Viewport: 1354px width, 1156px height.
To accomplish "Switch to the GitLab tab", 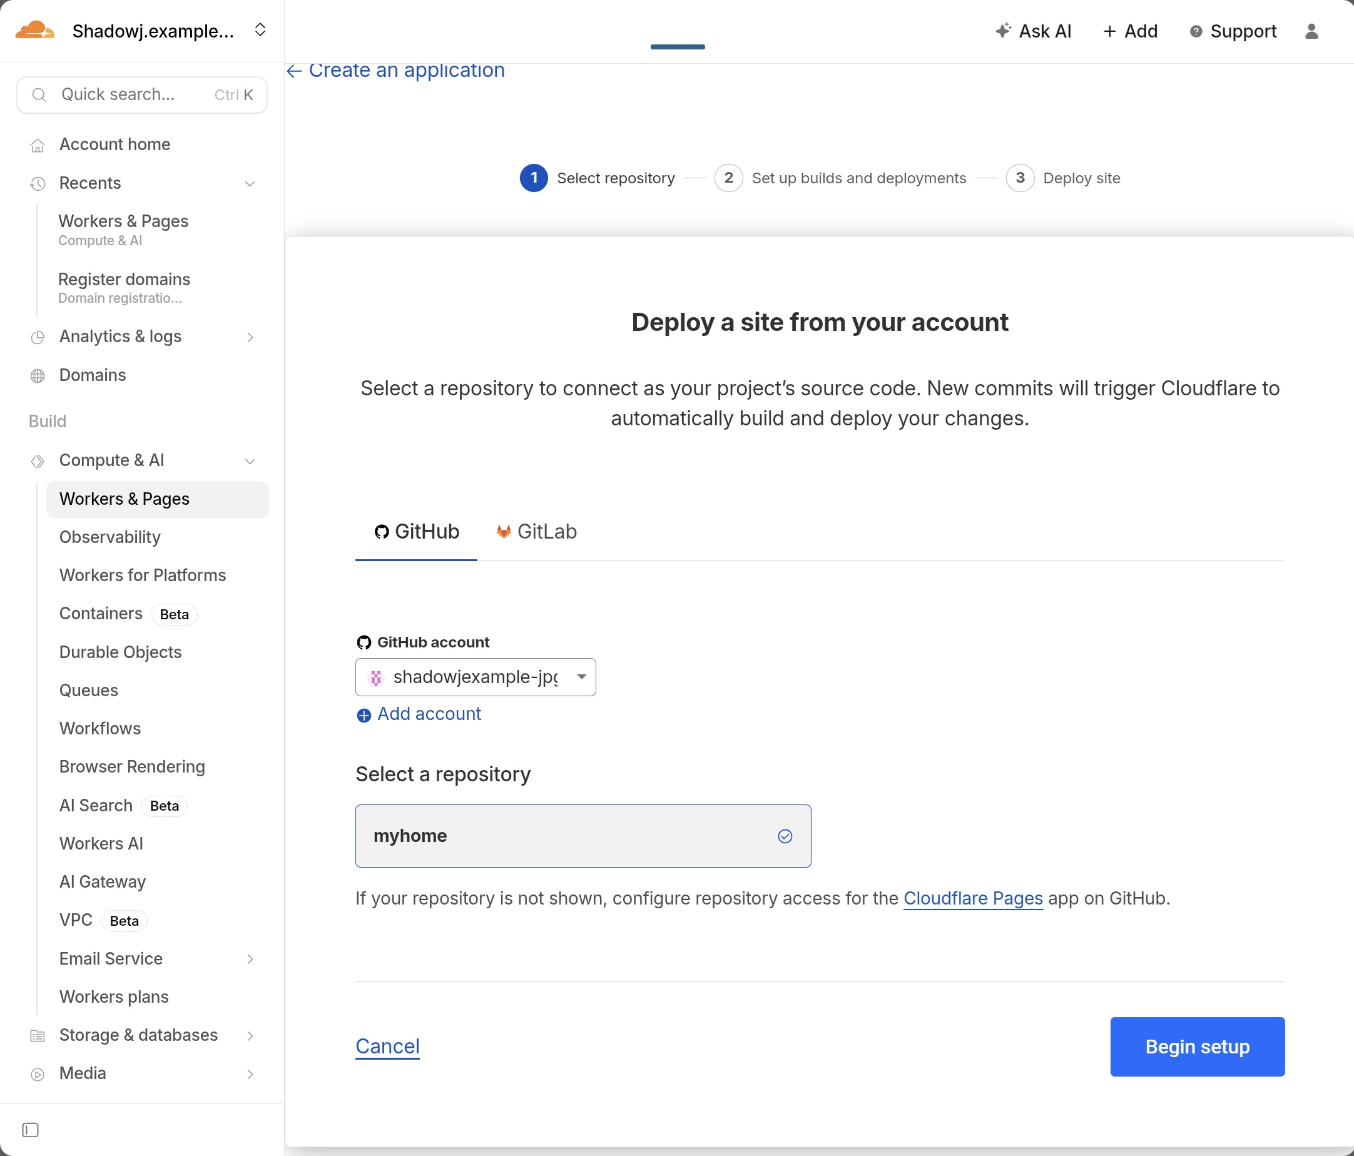I will pos(536,531).
